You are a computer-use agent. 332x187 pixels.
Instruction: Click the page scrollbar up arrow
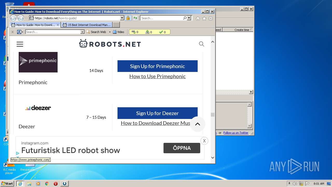(213, 42)
